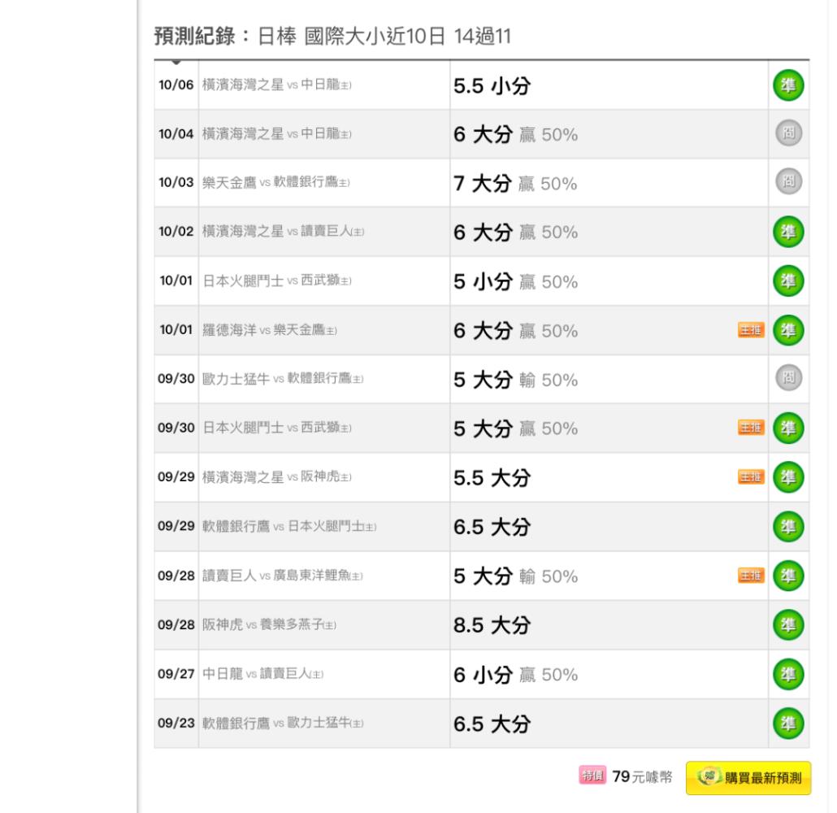Click green 準 icon on 10/06 row
Image resolution: width=837 pixels, height=813 pixels.
(788, 85)
